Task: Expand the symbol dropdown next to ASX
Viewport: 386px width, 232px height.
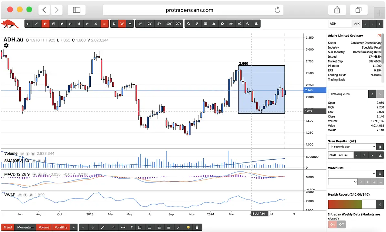Action: pos(366,24)
